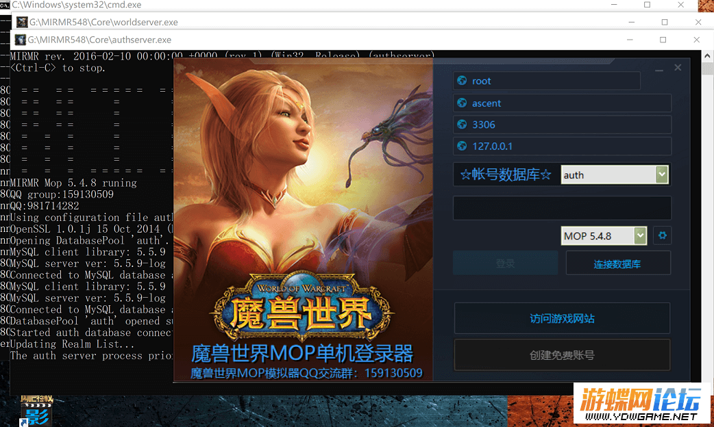Click the ☆帐号数据库☆ label
714x427 pixels.
click(x=506, y=174)
